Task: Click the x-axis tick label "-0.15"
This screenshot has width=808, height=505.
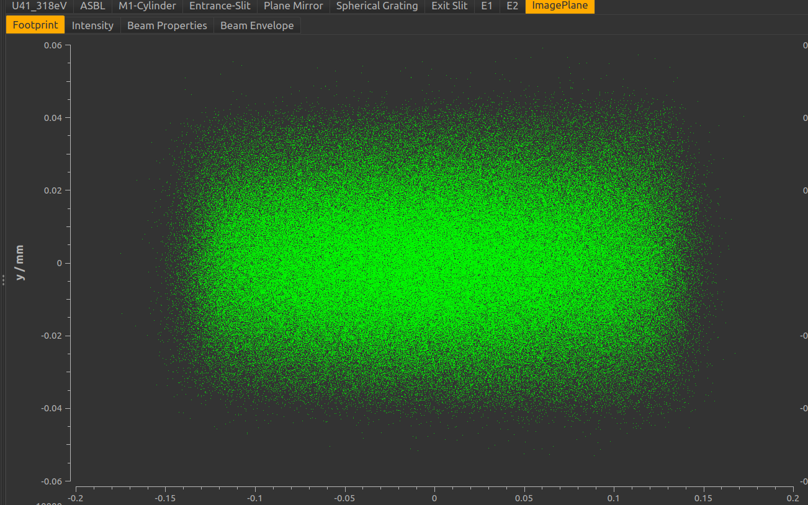Action: pyautogui.click(x=165, y=498)
